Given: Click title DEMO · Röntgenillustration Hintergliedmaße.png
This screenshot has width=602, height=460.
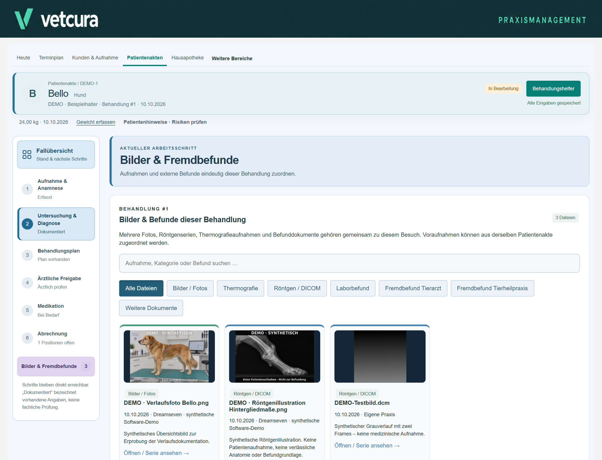Looking at the screenshot, I should coord(267,406).
